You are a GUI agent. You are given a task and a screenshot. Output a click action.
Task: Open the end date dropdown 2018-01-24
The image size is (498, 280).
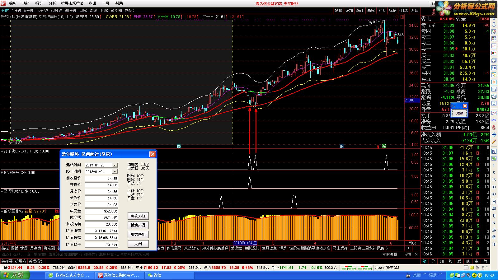click(x=115, y=172)
